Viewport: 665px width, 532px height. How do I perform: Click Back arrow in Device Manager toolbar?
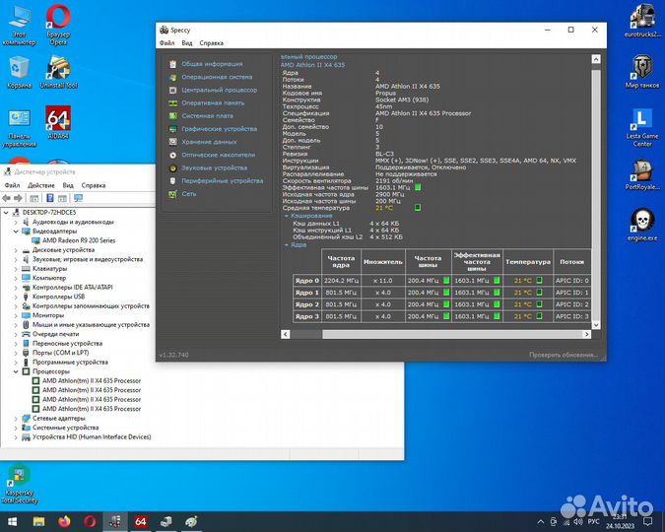[x=6, y=198]
